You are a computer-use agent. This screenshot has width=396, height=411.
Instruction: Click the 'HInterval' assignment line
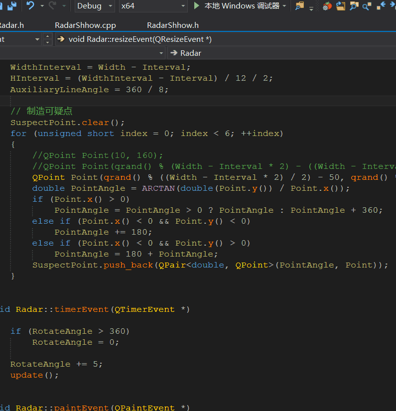(x=141, y=78)
